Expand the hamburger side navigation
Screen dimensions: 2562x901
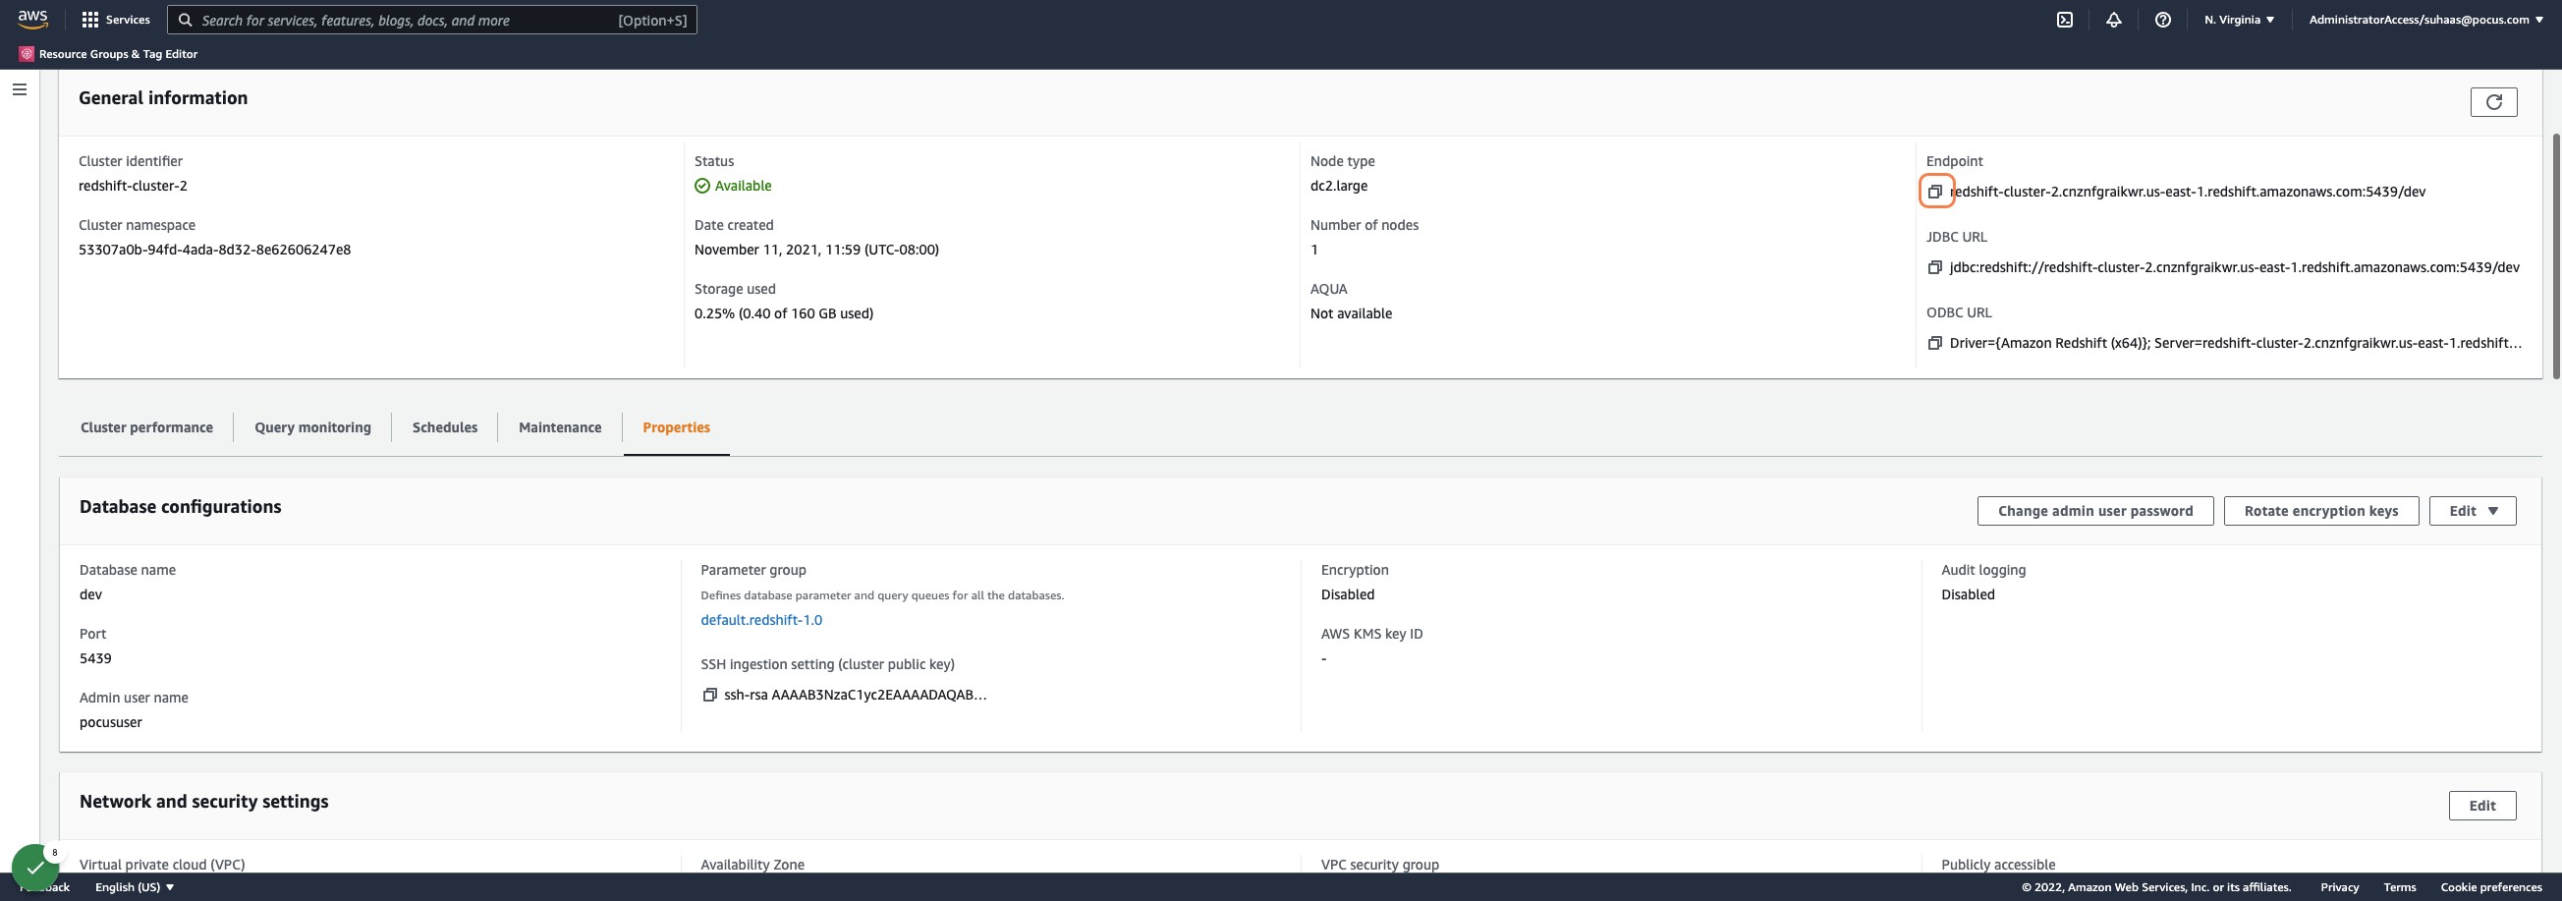click(x=19, y=89)
